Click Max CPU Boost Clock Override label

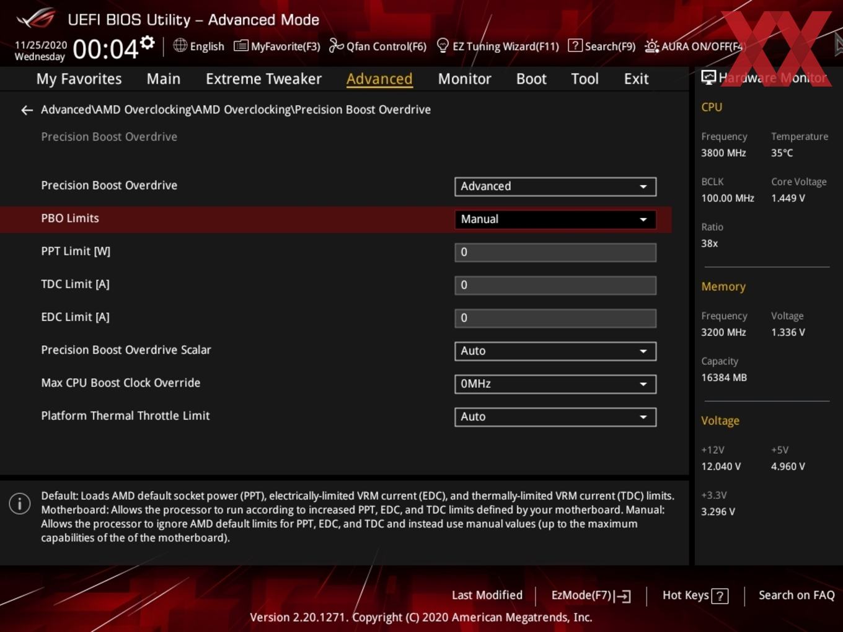tap(121, 383)
